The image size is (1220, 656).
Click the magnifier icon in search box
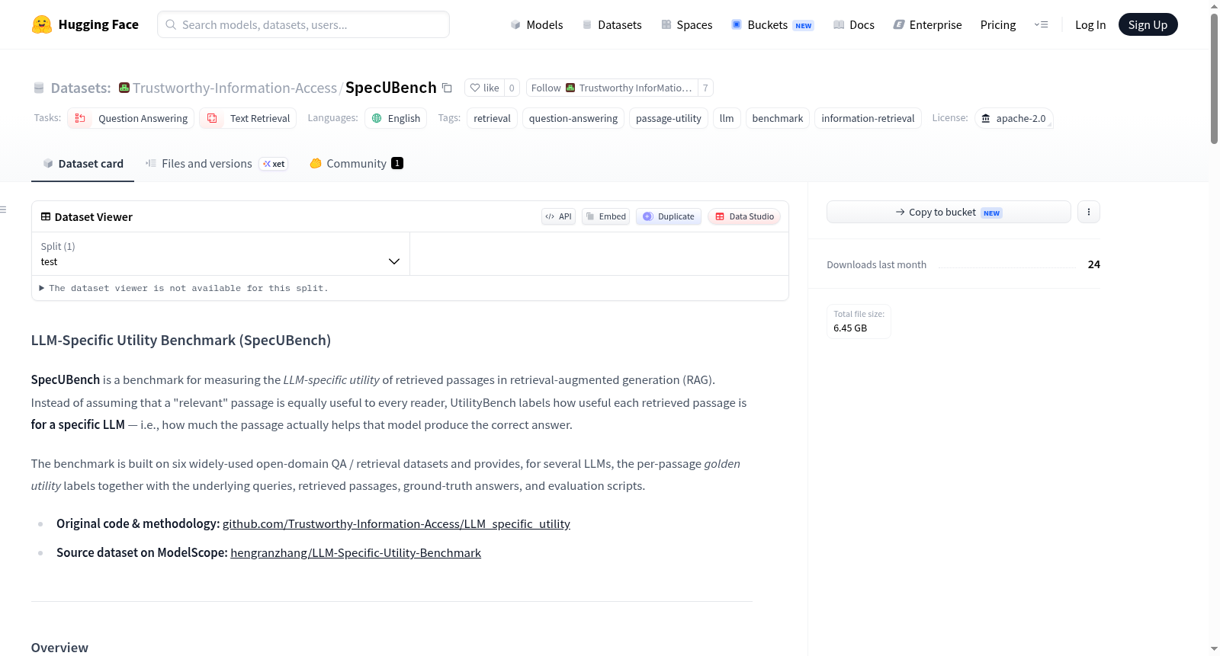click(x=171, y=24)
